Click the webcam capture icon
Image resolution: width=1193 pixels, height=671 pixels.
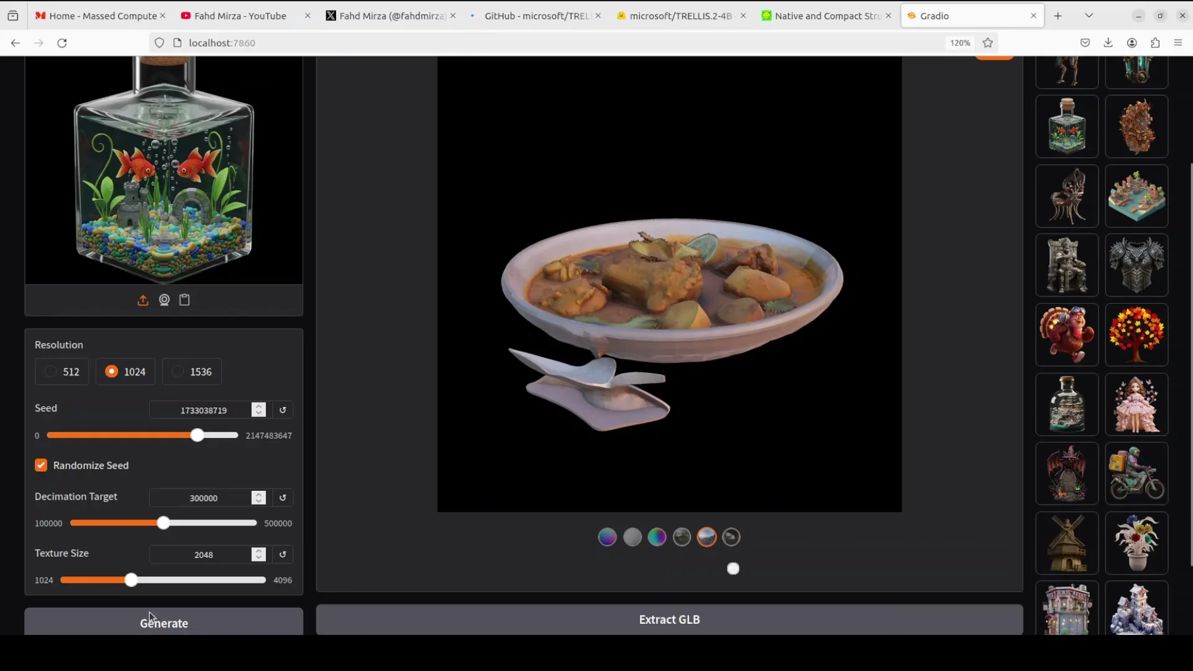164,300
